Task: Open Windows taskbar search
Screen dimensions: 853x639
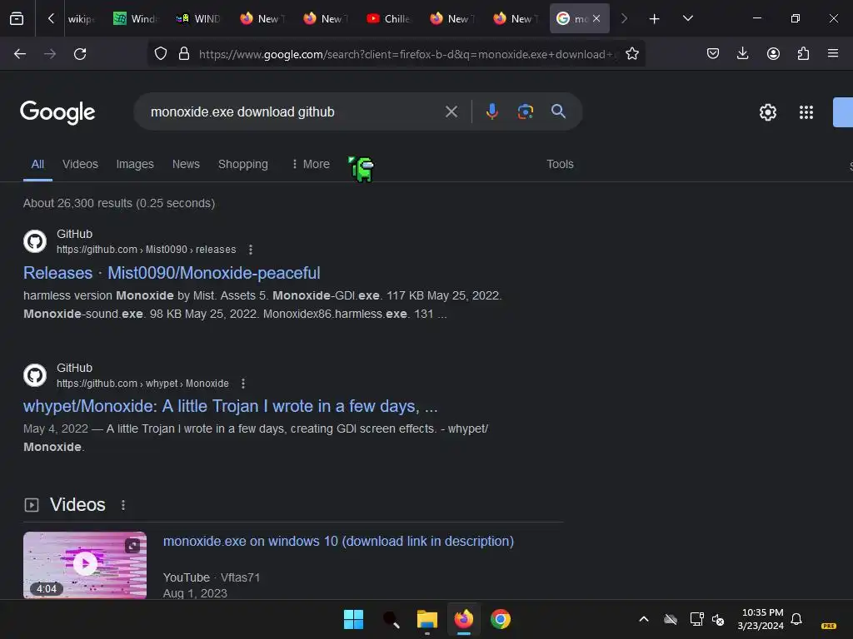Action: 391,619
